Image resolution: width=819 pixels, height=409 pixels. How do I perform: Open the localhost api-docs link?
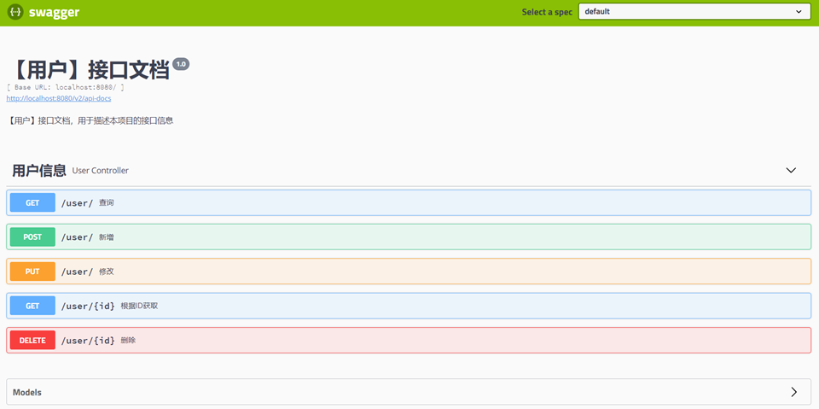(59, 98)
